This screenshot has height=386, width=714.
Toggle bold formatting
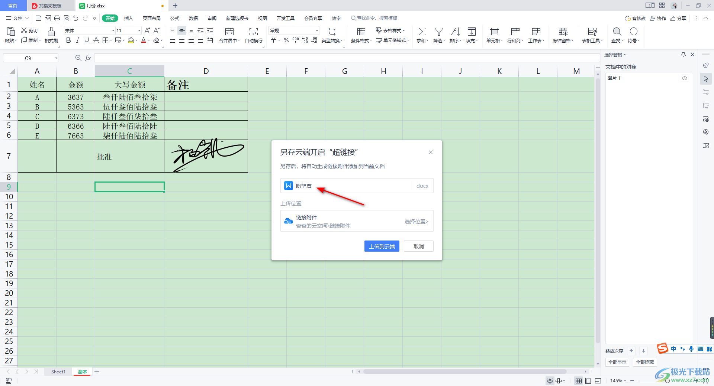[68, 40]
